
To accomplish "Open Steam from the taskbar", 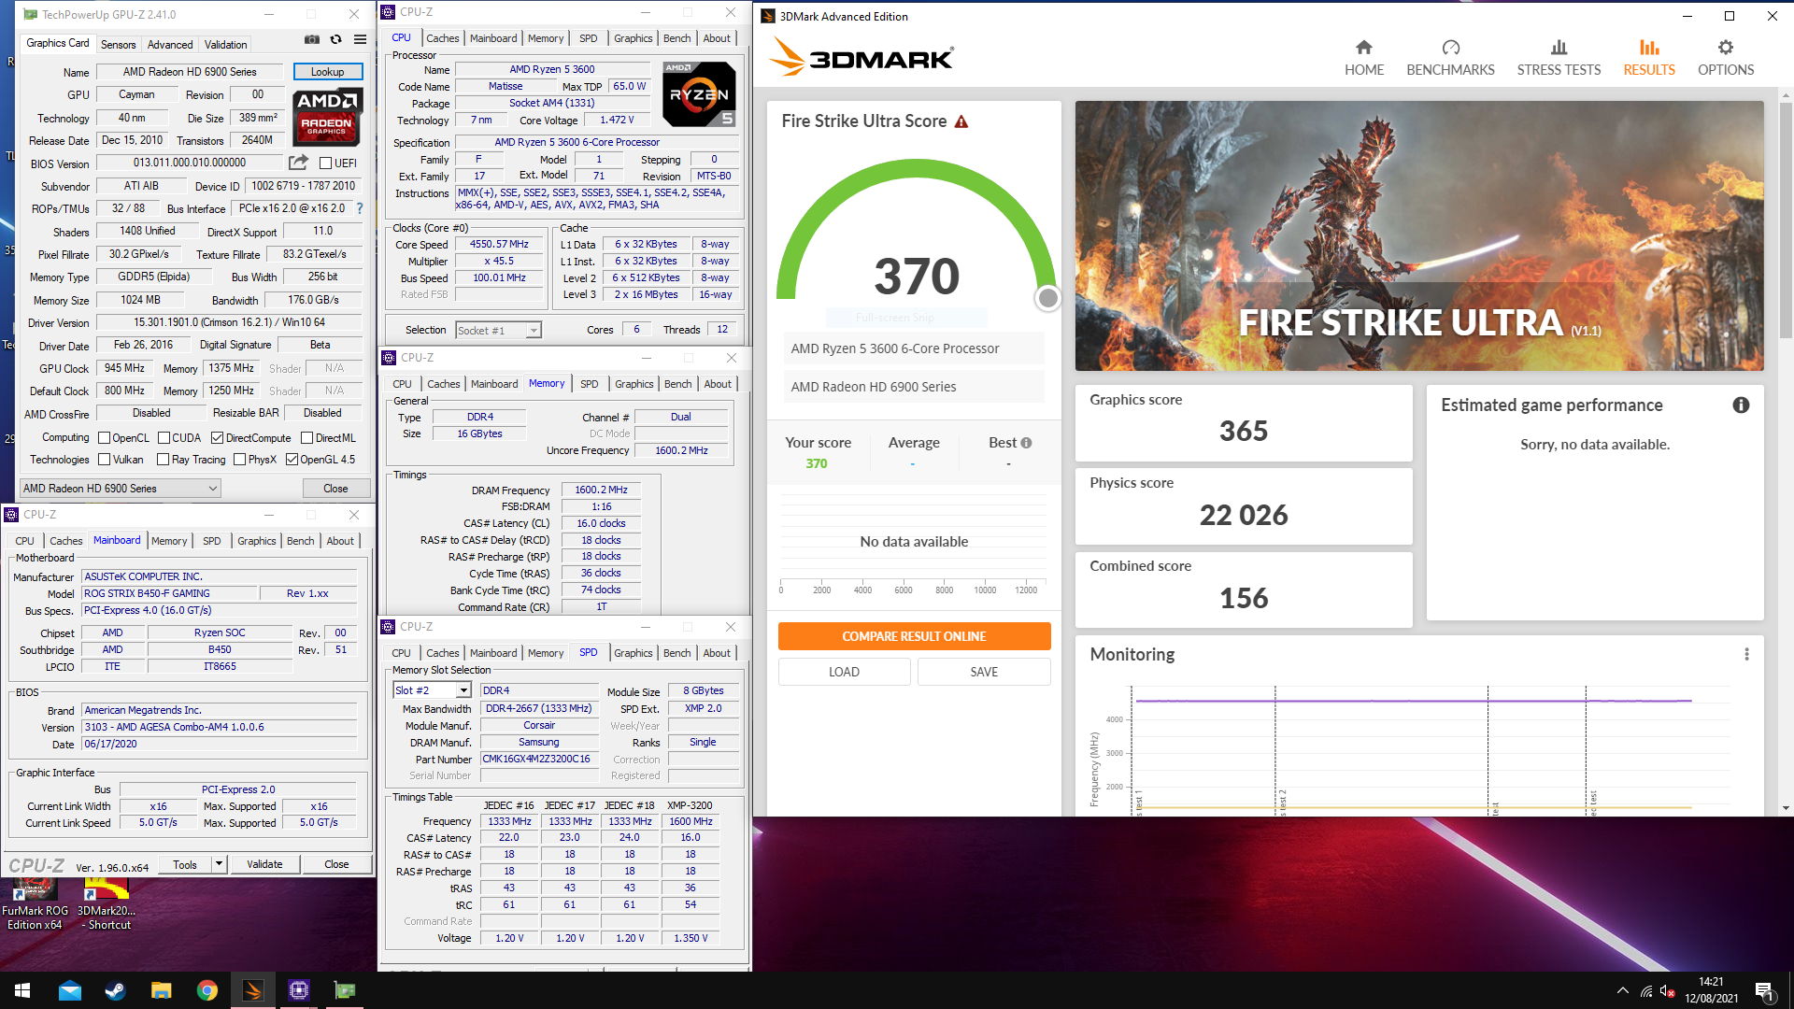I will pyautogui.click(x=115, y=990).
